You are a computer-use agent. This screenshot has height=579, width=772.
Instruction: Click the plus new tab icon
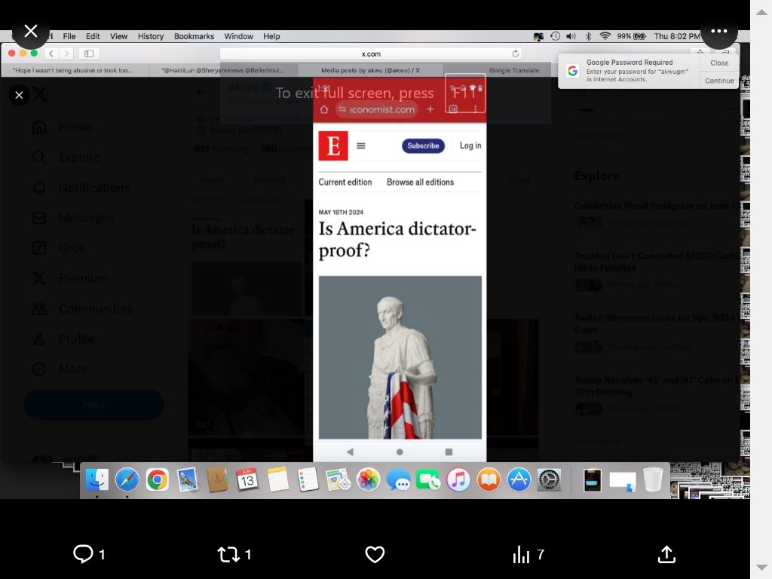tap(430, 109)
